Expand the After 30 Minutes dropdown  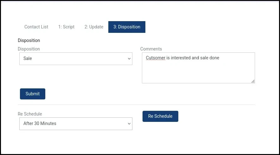(x=73, y=124)
